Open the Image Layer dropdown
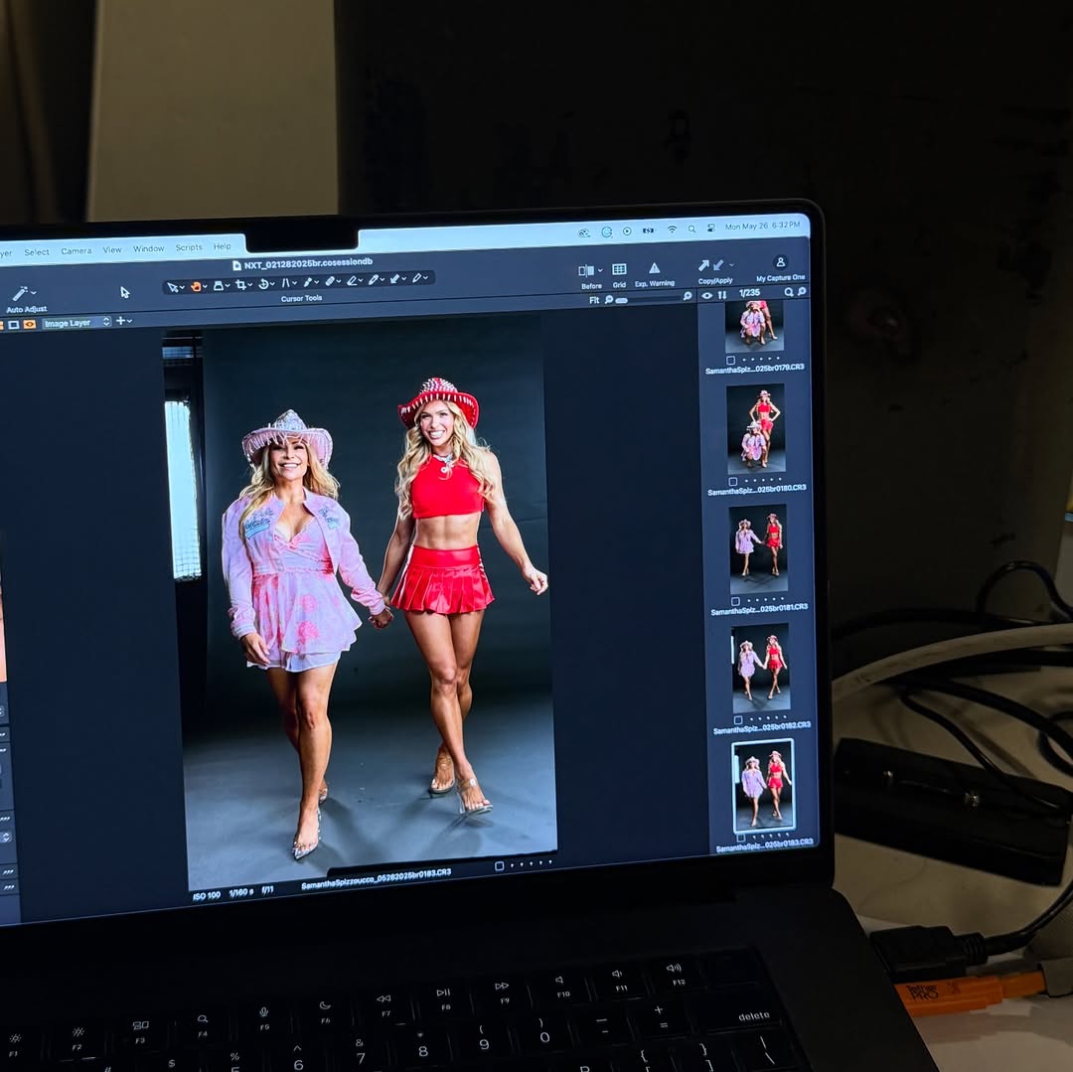This screenshot has height=1072, width=1073. (77, 323)
